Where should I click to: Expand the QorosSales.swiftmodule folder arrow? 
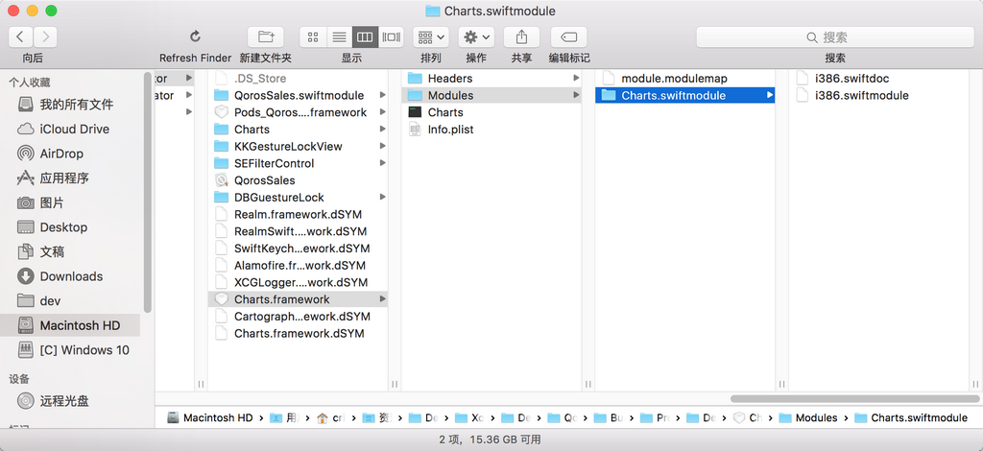click(382, 95)
